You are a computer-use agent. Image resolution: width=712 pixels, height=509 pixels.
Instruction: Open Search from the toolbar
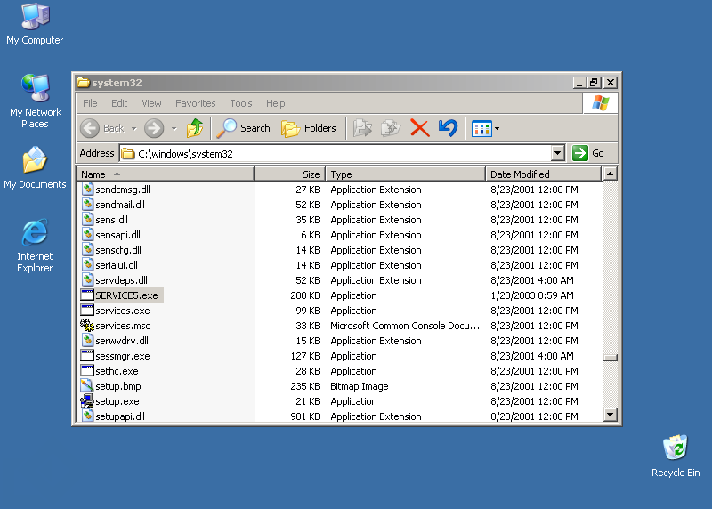244,128
